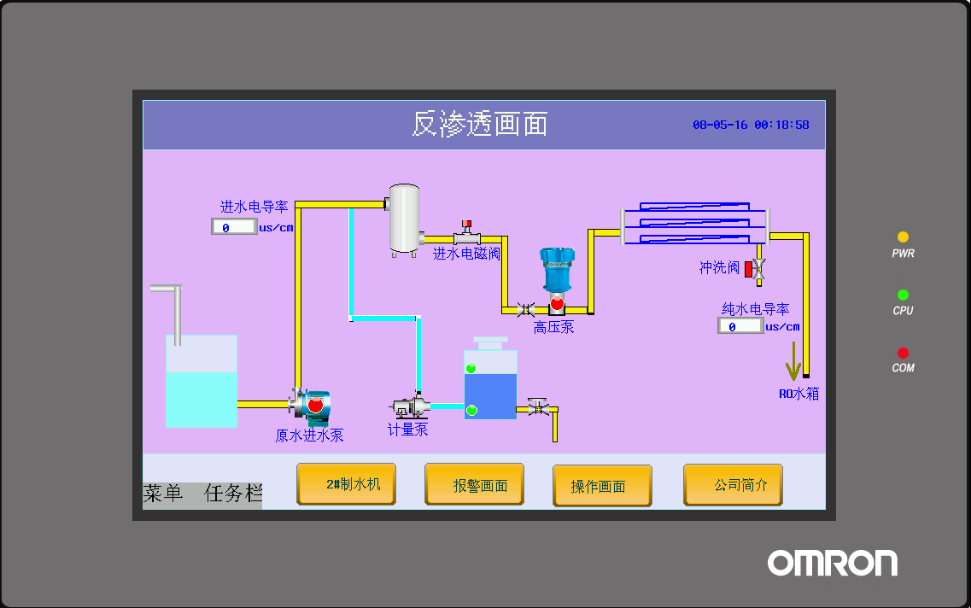The image size is (971, 608).
Task: Select the metering pump icon
Action: coord(410,406)
